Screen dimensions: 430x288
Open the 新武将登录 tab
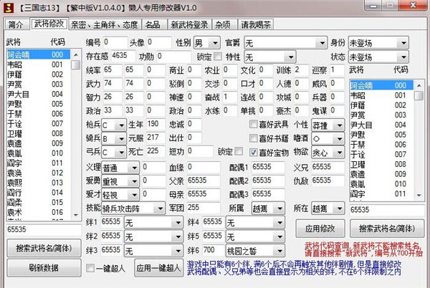189,24
